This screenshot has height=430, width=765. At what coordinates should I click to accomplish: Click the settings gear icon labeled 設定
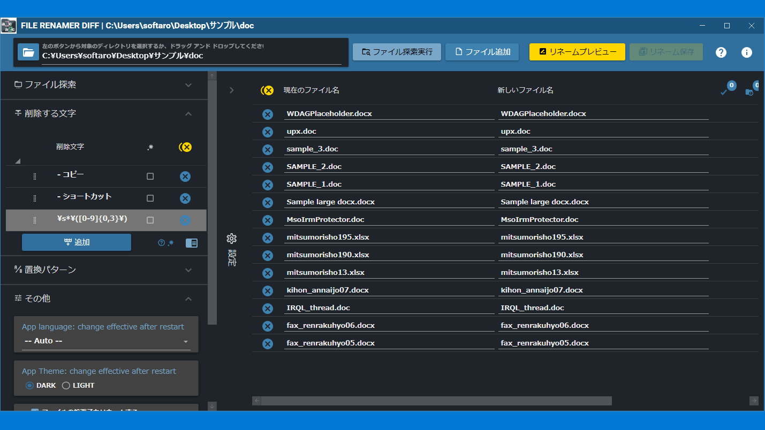tap(232, 239)
